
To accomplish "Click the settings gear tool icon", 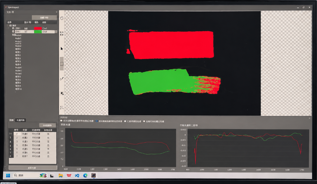I will 62,93.
